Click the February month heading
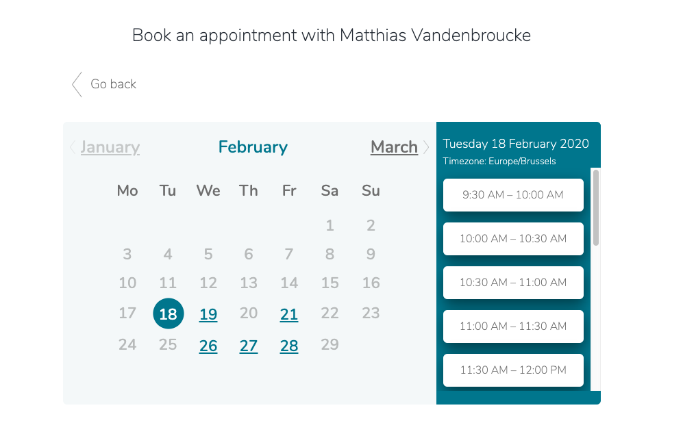This screenshot has width=683, height=436. 253,147
